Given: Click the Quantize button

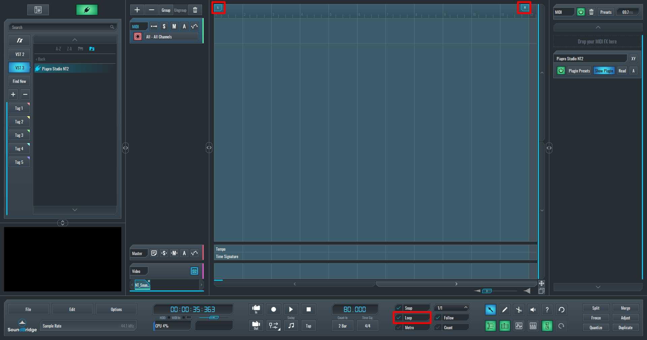Looking at the screenshot, I should (596, 328).
